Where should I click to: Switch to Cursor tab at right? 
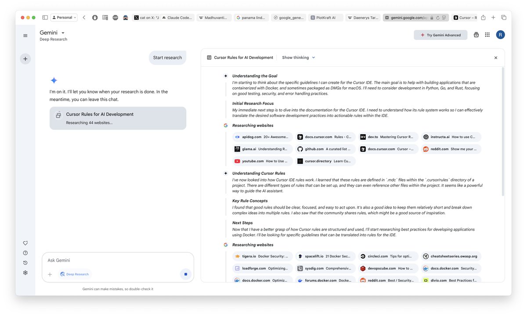tap(465, 18)
